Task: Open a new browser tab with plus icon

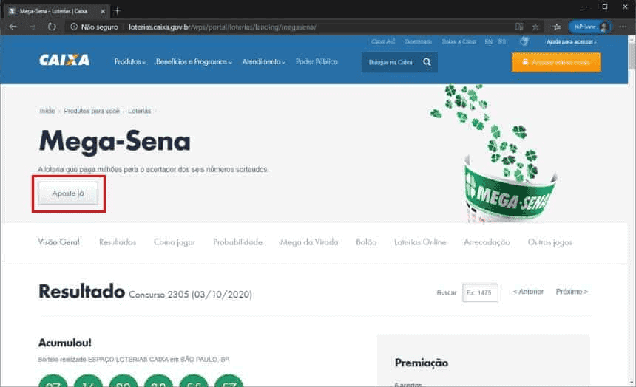Action: click(118, 11)
